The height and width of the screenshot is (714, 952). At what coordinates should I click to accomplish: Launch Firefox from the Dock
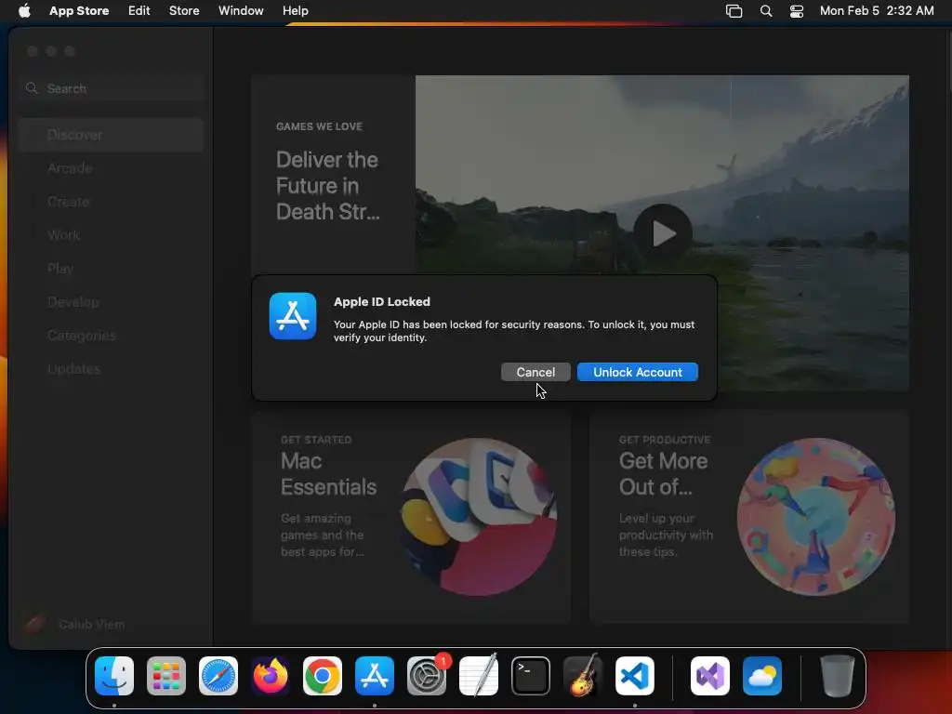(271, 676)
